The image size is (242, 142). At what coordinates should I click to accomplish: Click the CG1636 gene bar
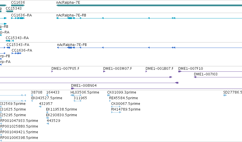18,5
